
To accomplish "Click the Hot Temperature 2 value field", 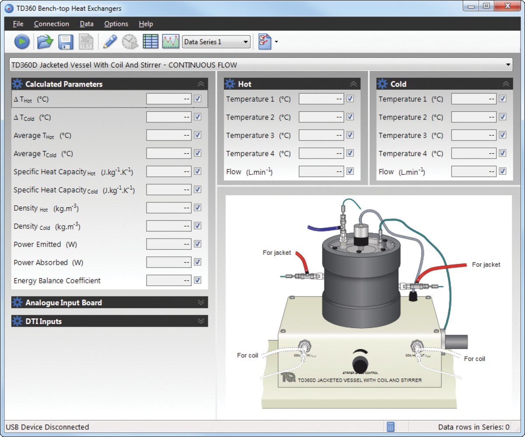I will click(x=321, y=117).
